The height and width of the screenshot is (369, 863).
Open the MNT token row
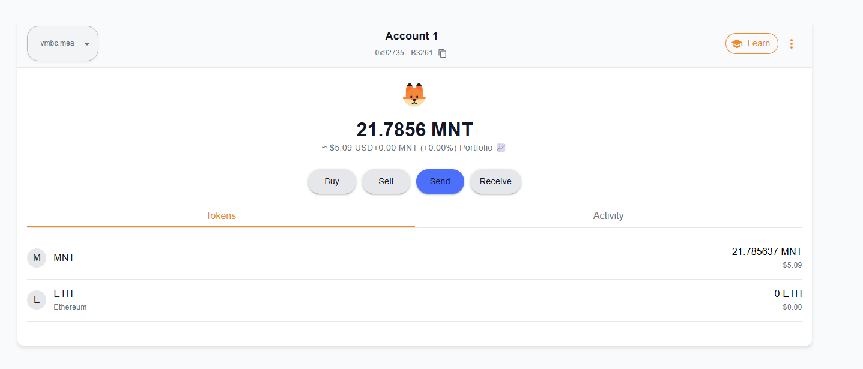click(414, 259)
